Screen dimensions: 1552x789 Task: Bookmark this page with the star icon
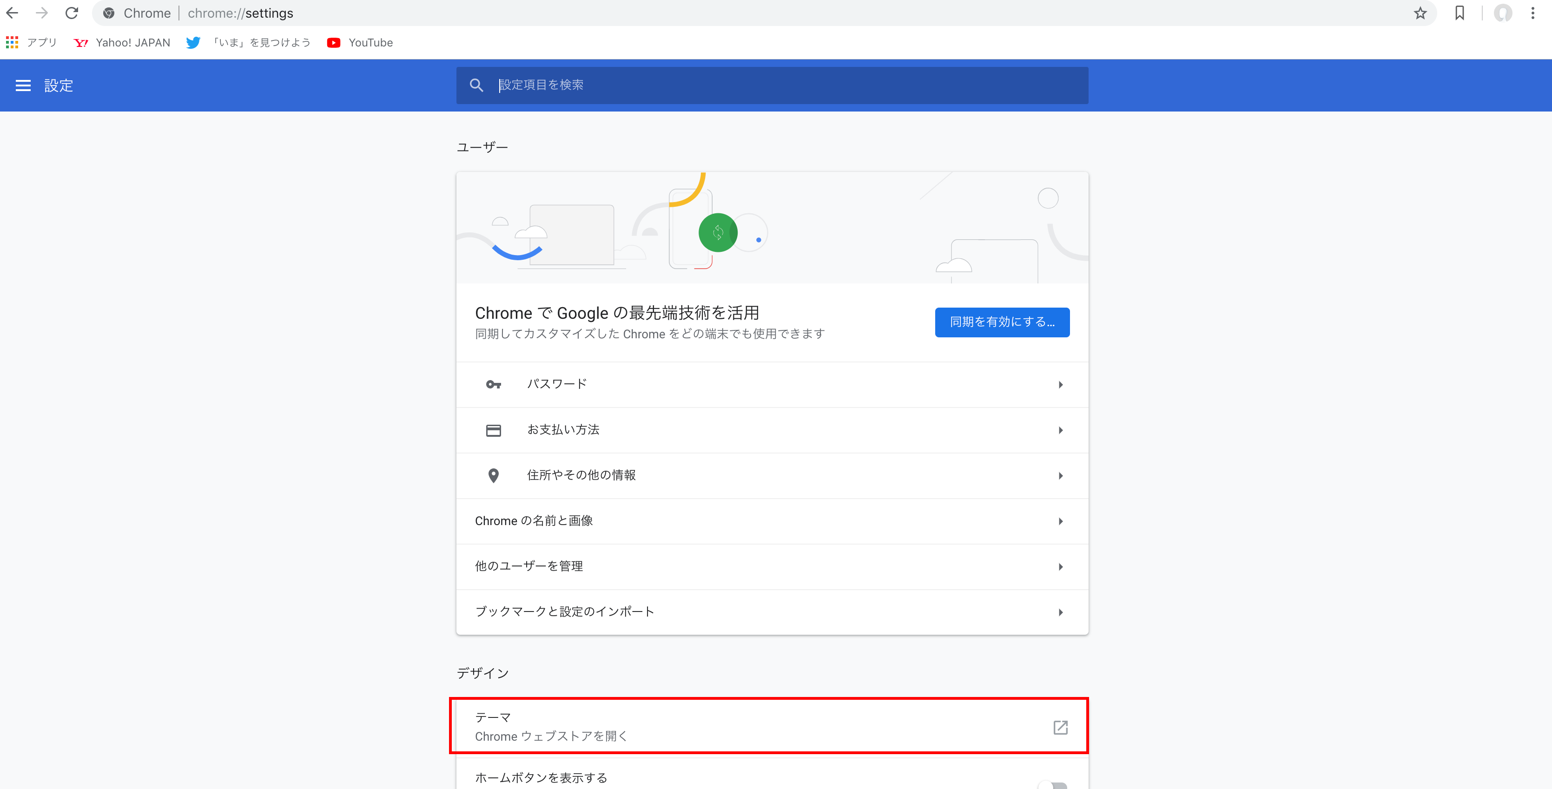click(x=1420, y=13)
